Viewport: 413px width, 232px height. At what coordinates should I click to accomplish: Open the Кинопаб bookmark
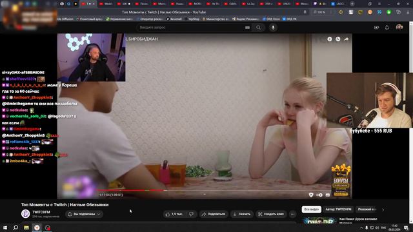pos(174,19)
